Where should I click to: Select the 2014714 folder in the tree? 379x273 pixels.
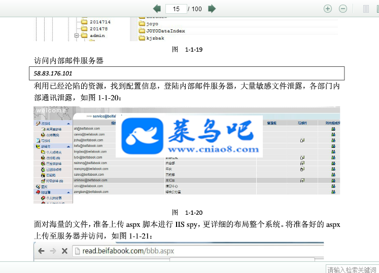click(96, 22)
